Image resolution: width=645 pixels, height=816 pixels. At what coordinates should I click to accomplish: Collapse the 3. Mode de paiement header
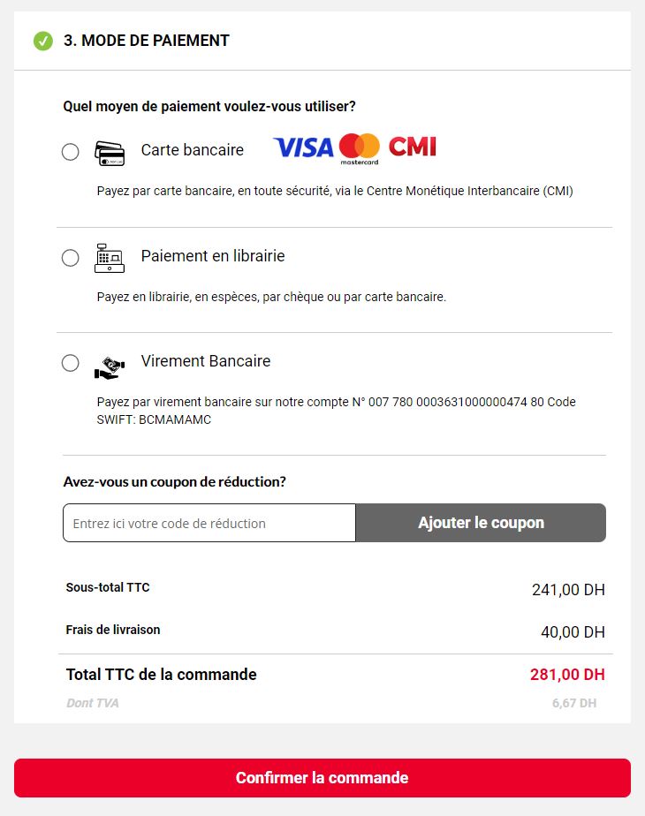[x=322, y=41]
